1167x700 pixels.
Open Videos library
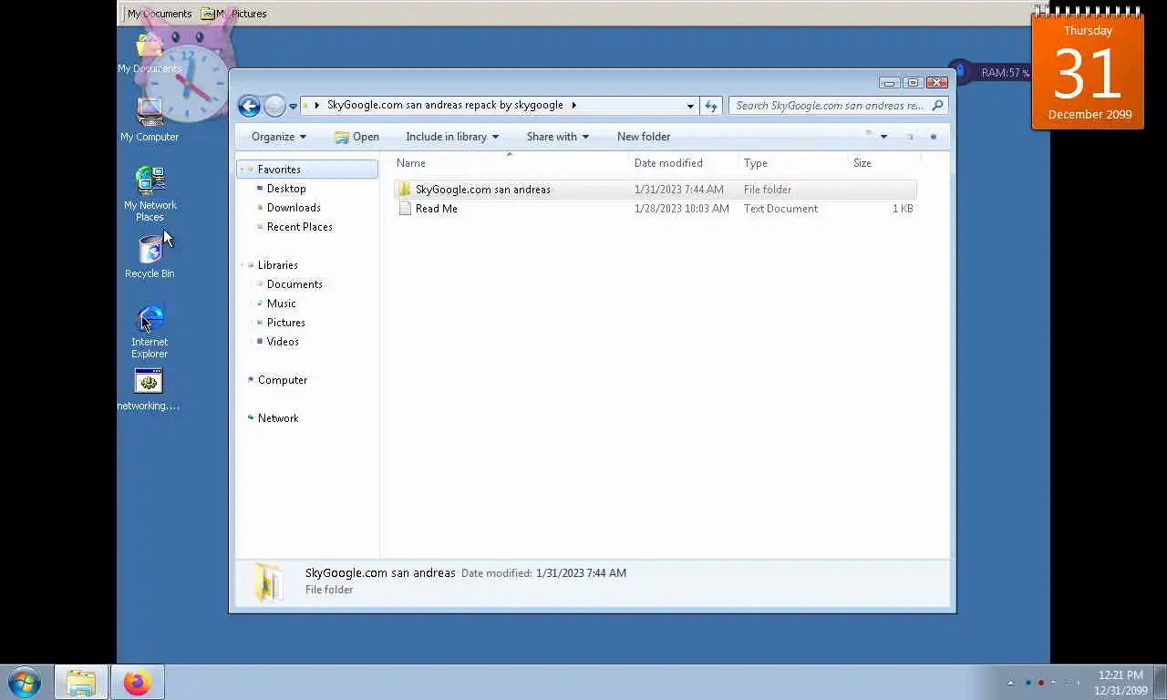[x=283, y=342]
